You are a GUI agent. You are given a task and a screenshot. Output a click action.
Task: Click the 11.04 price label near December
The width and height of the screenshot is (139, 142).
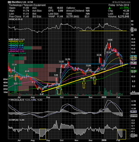[x=88, y=66]
